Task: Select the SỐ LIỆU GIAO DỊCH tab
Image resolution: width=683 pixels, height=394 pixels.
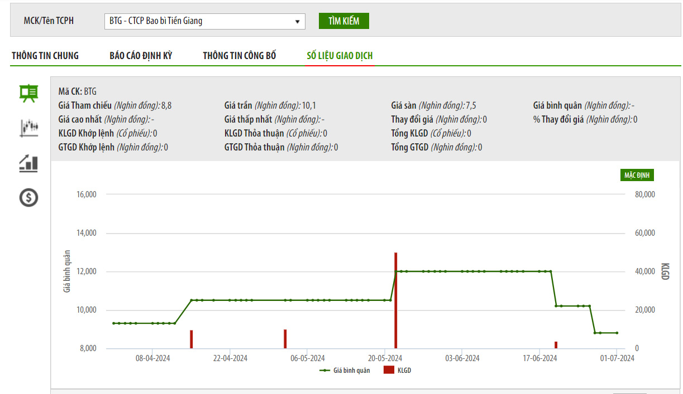Action: tap(340, 56)
